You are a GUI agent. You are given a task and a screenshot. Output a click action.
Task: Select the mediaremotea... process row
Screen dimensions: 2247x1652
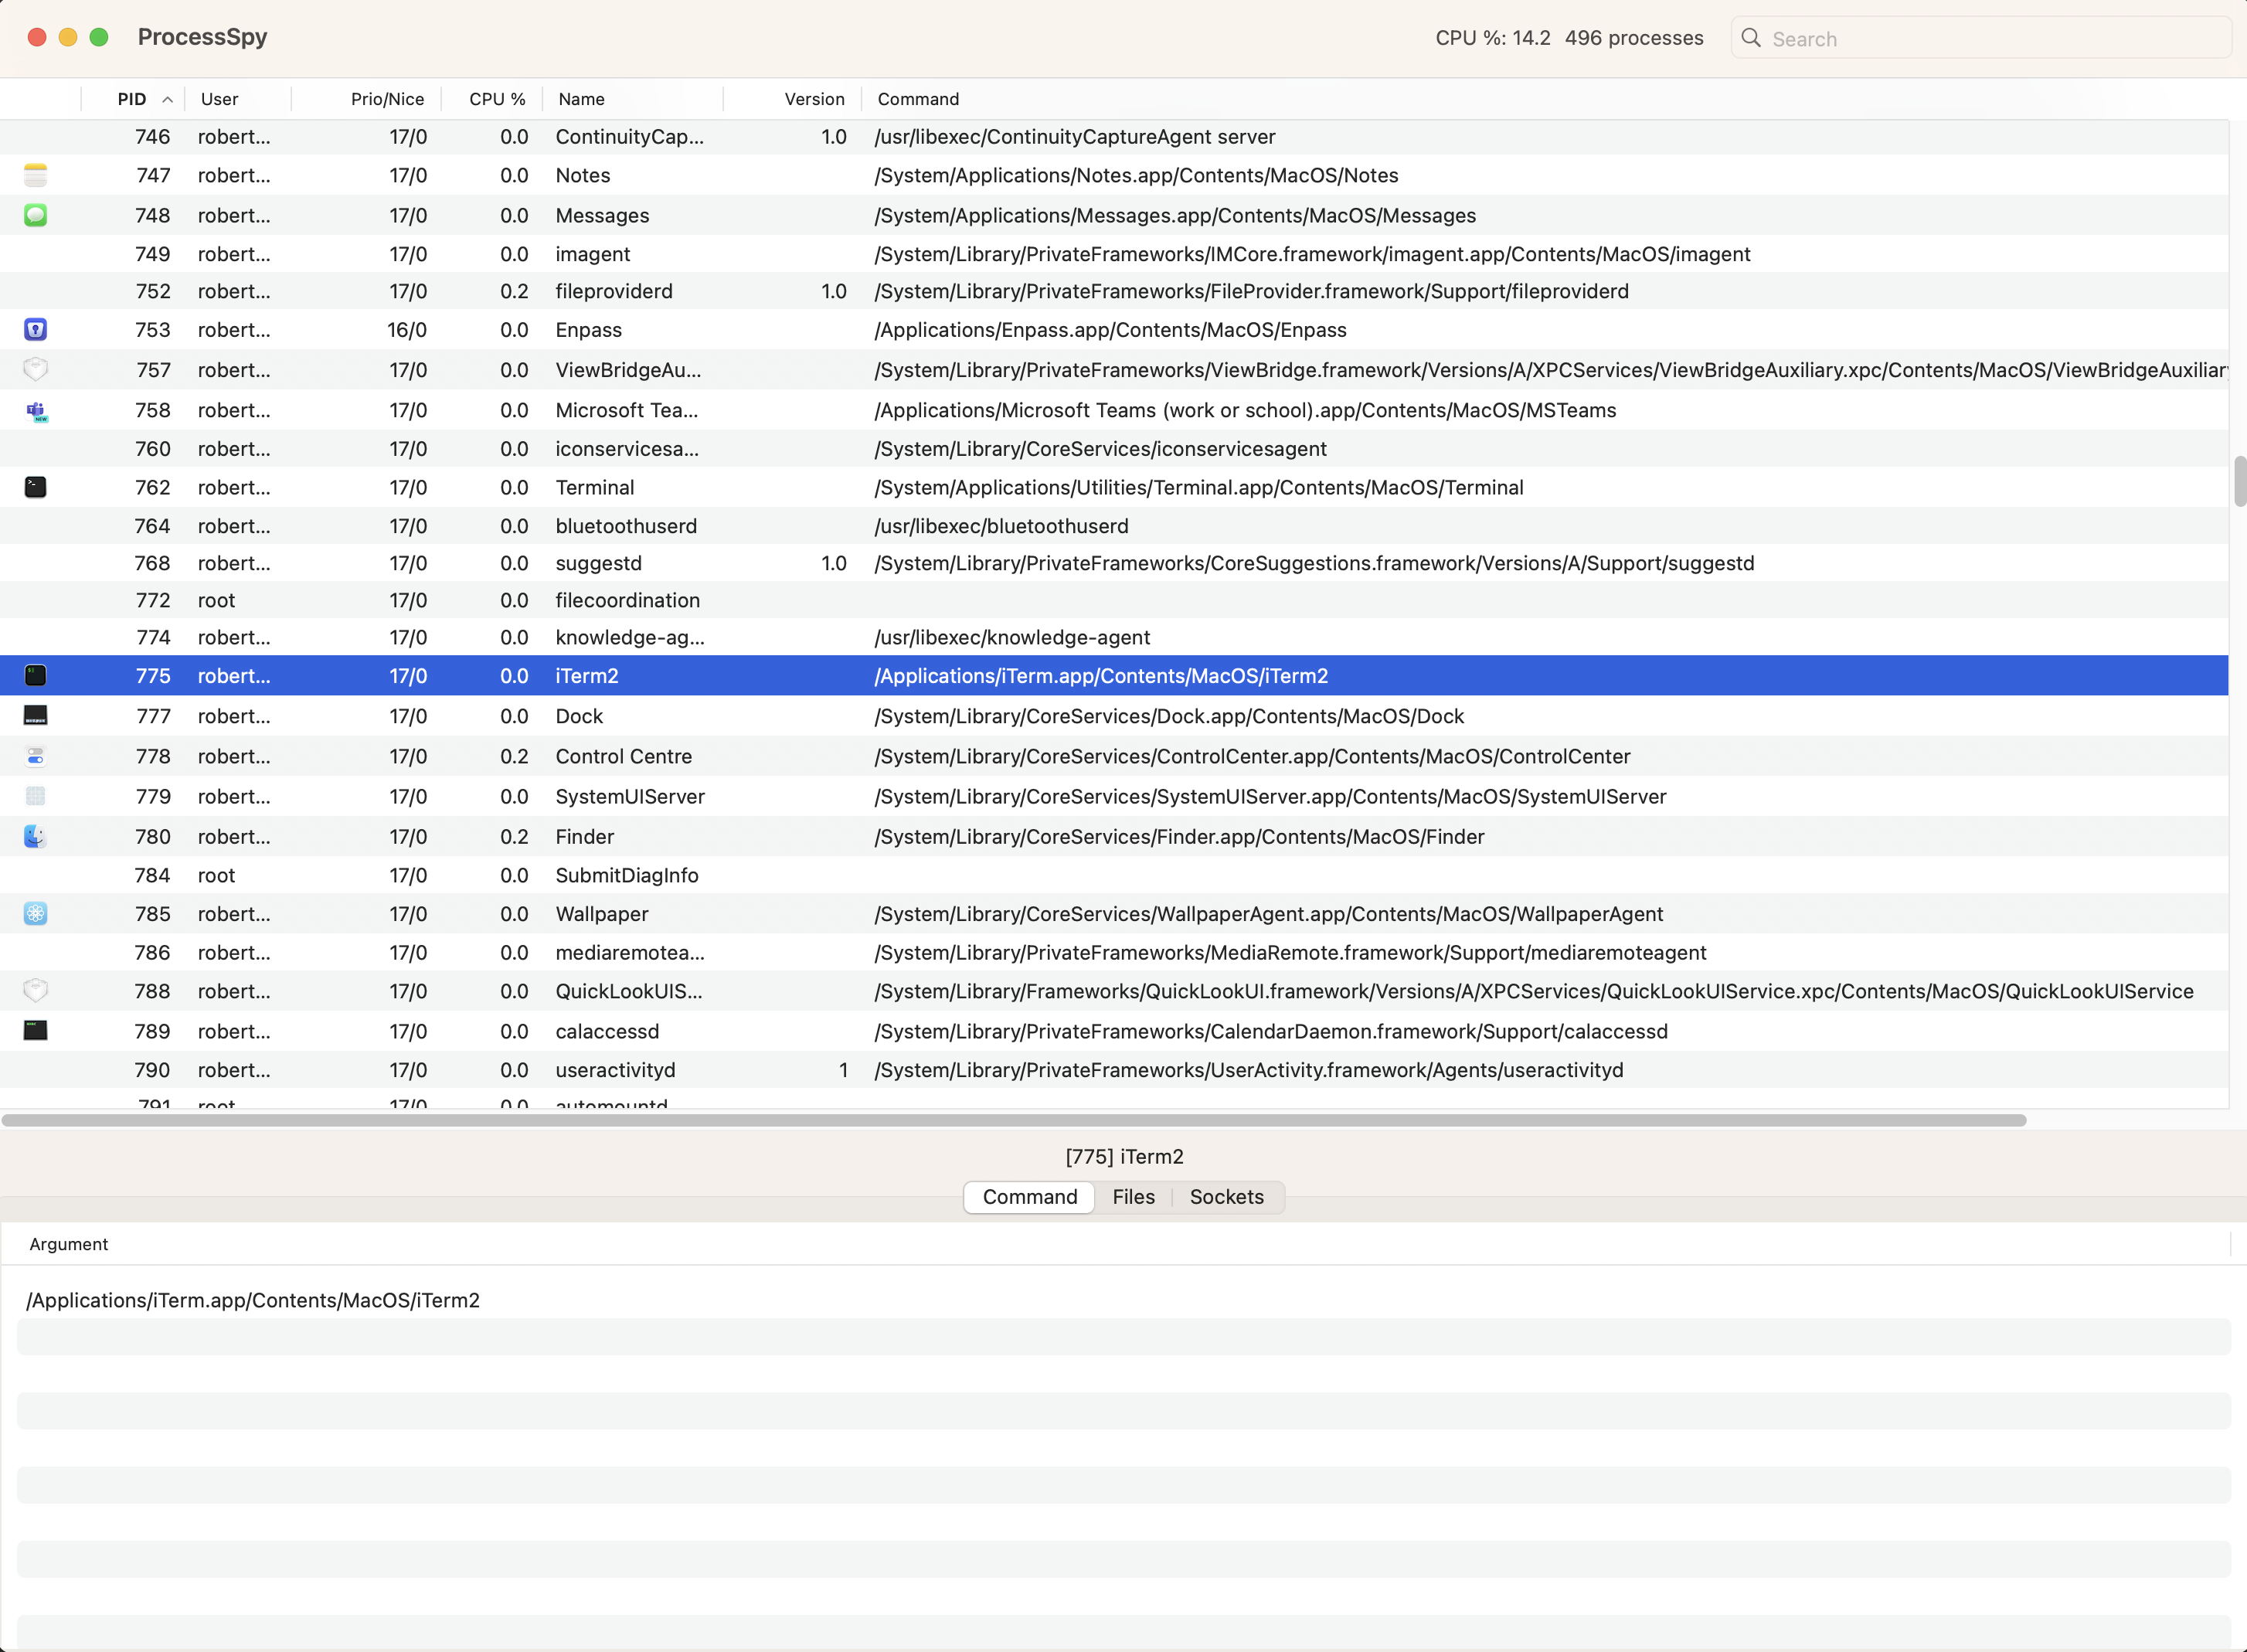1114,952
